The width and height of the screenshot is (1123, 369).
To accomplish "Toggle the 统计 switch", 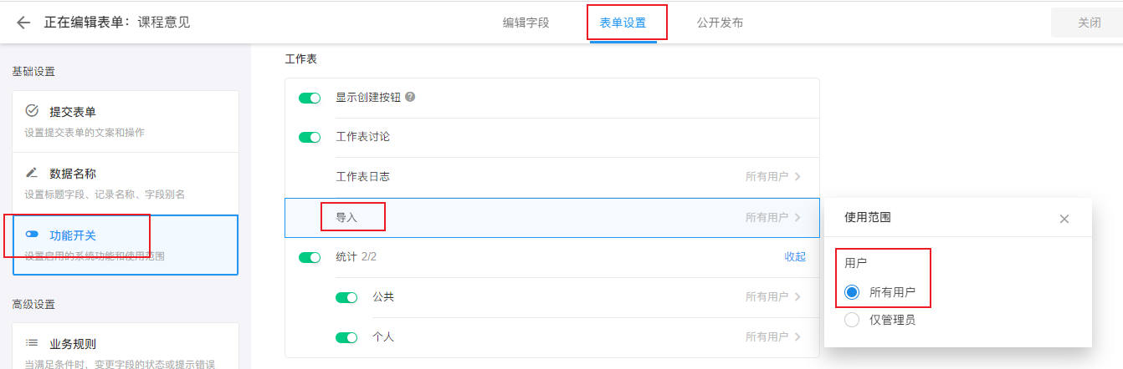I will (x=310, y=258).
